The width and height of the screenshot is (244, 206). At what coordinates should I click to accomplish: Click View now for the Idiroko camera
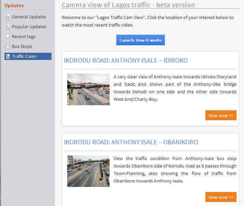220,115
